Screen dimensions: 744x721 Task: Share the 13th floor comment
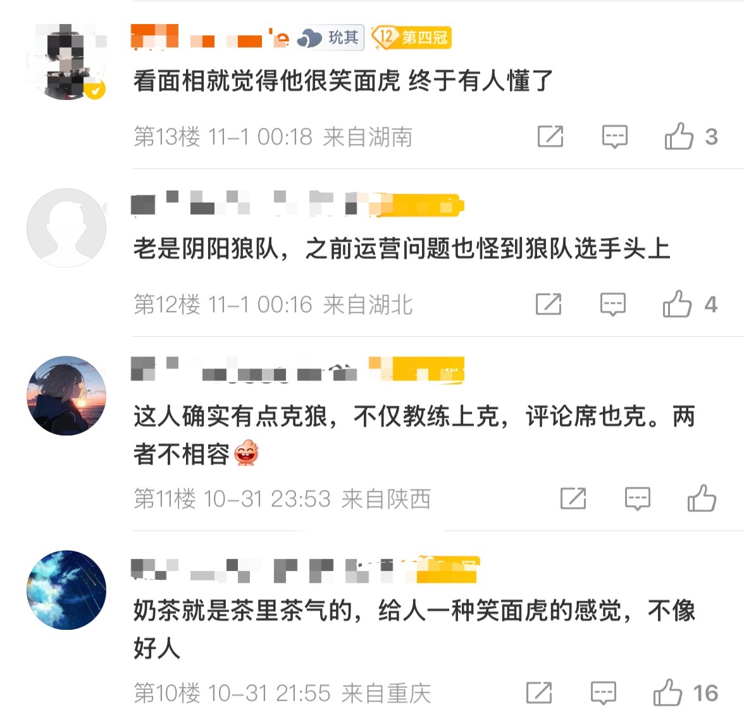click(550, 137)
